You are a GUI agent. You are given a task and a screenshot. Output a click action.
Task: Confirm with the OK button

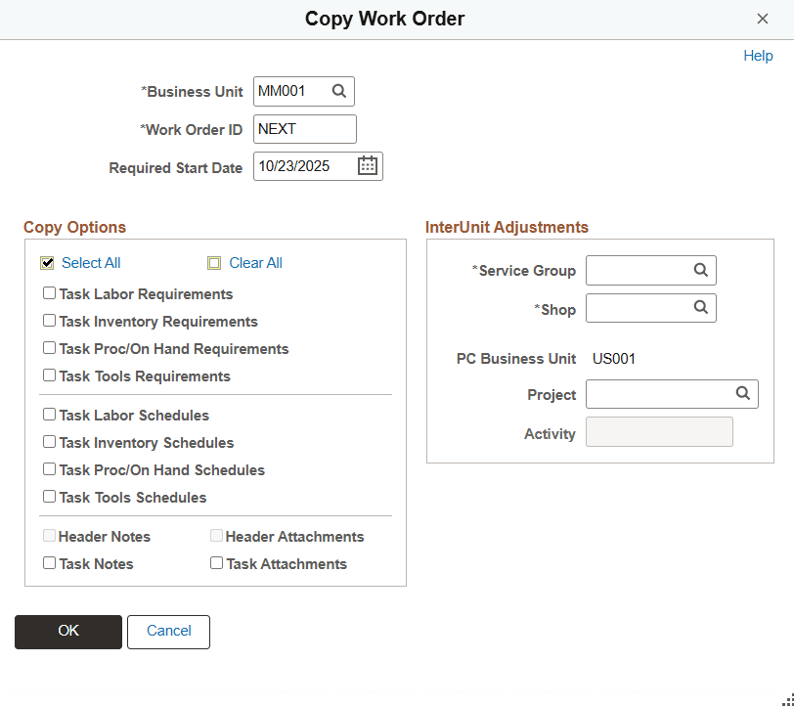pyautogui.click(x=67, y=632)
